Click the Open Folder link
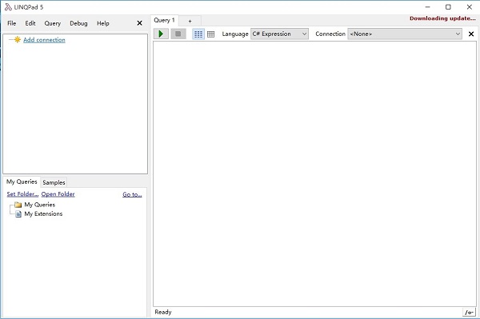 pyautogui.click(x=58, y=194)
